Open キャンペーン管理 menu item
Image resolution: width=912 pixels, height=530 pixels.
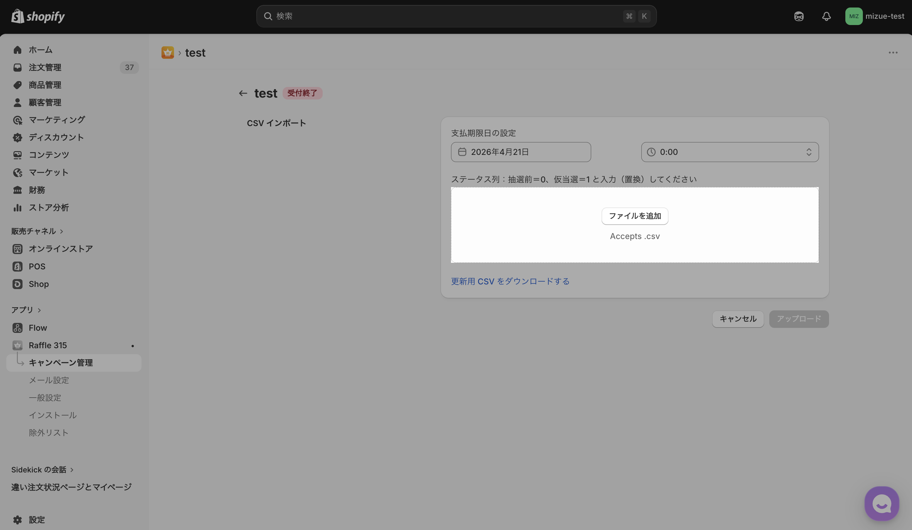[74, 363]
